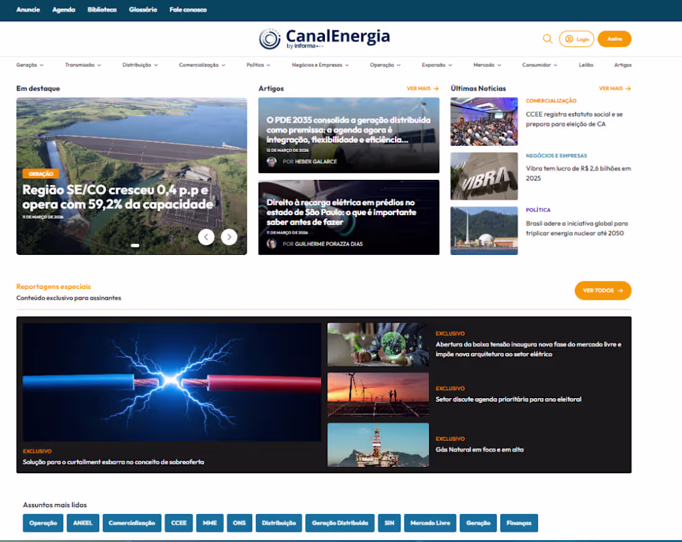Click the right carousel arrow
The image size is (682, 542).
[x=229, y=237]
